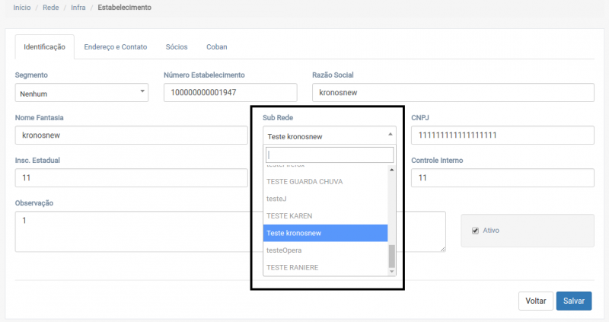Toggle the Ativo checkbox
Viewport: 609px width, 322px height.
[476, 231]
